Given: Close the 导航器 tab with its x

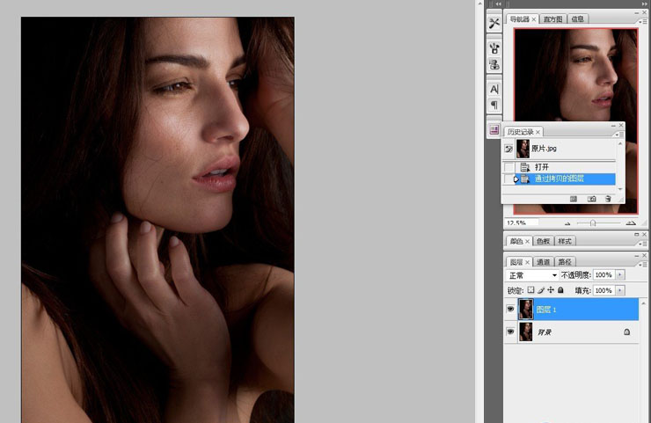Looking at the screenshot, I should pos(534,19).
